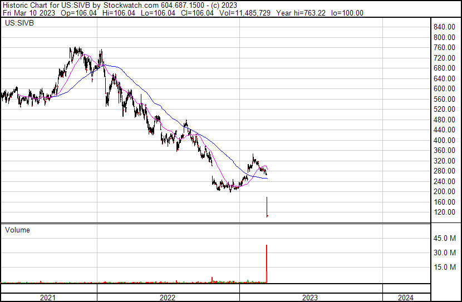
Task: Click the 400.00 price axis label
Action: tap(444, 140)
